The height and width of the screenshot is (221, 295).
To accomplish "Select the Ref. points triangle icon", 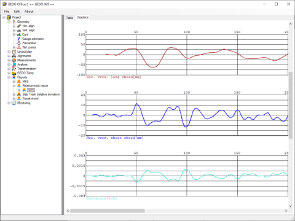I will [x=19, y=47].
